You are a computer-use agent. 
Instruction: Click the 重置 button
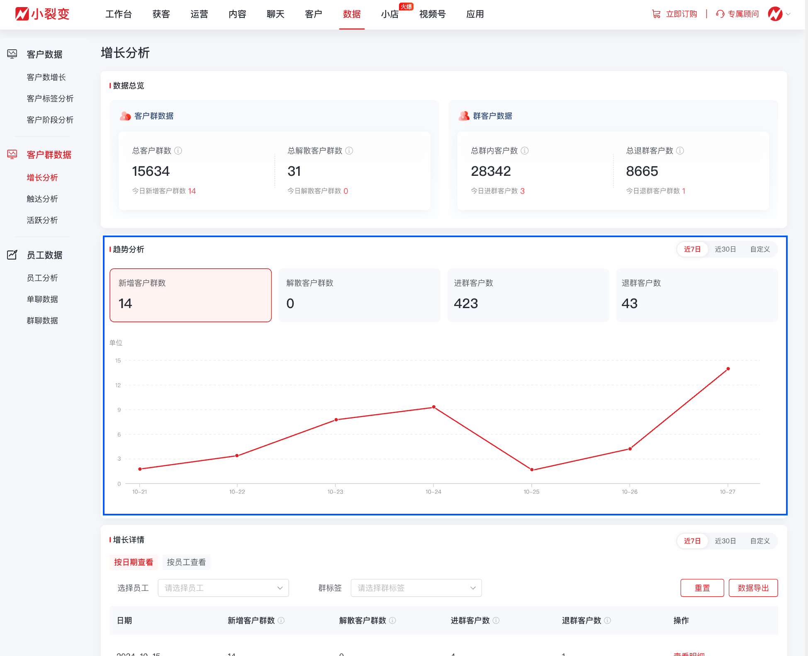tap(702, 588)
